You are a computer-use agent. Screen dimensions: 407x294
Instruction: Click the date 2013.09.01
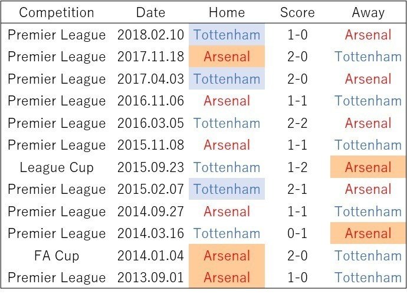[x=150, y=278]
